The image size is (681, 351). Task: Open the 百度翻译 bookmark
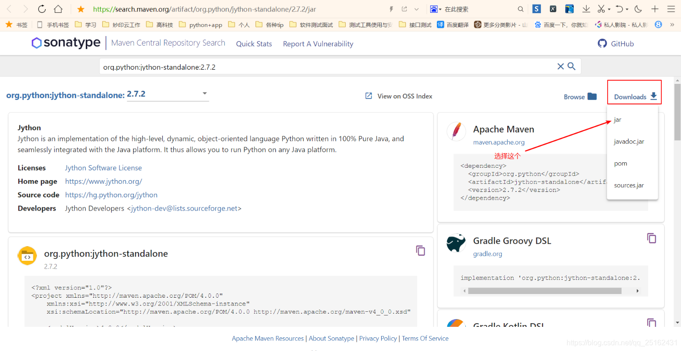tap(453, 25)
